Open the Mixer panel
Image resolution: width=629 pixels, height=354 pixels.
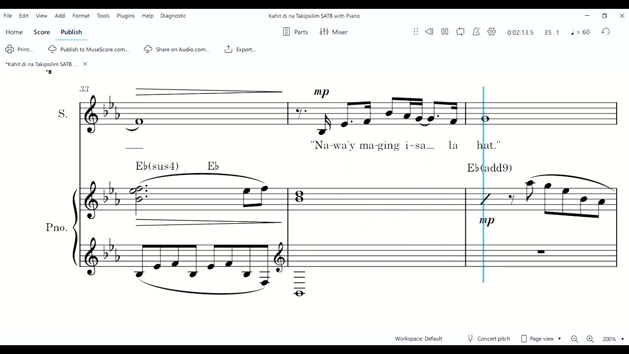[x=334, y=32]
